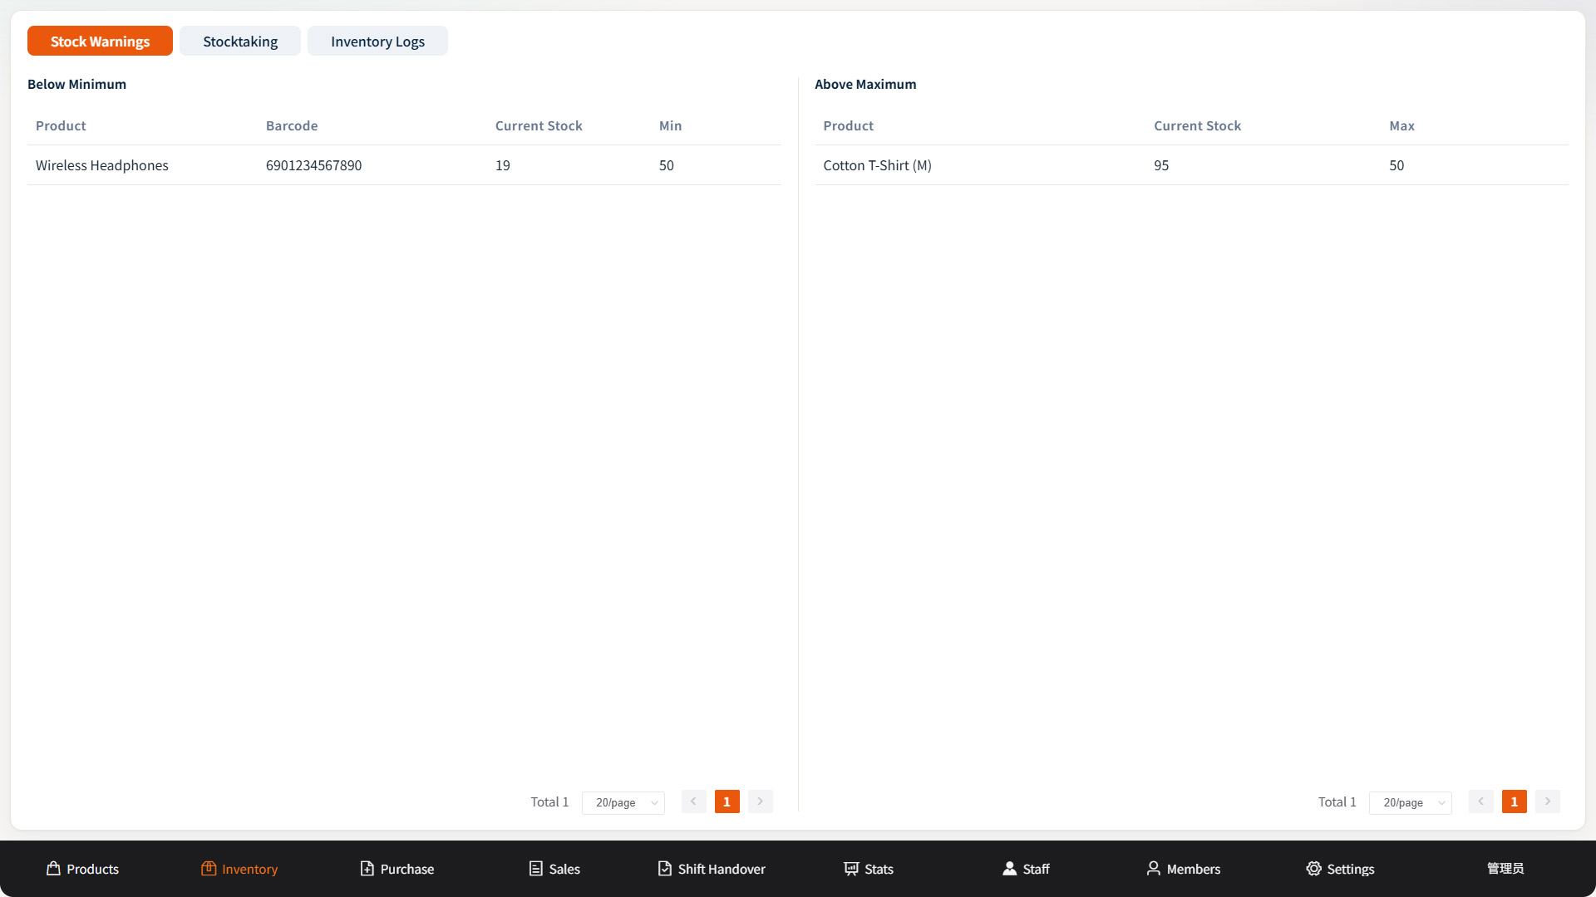
Task: Open the Staff label
Action: point(1036,870)
